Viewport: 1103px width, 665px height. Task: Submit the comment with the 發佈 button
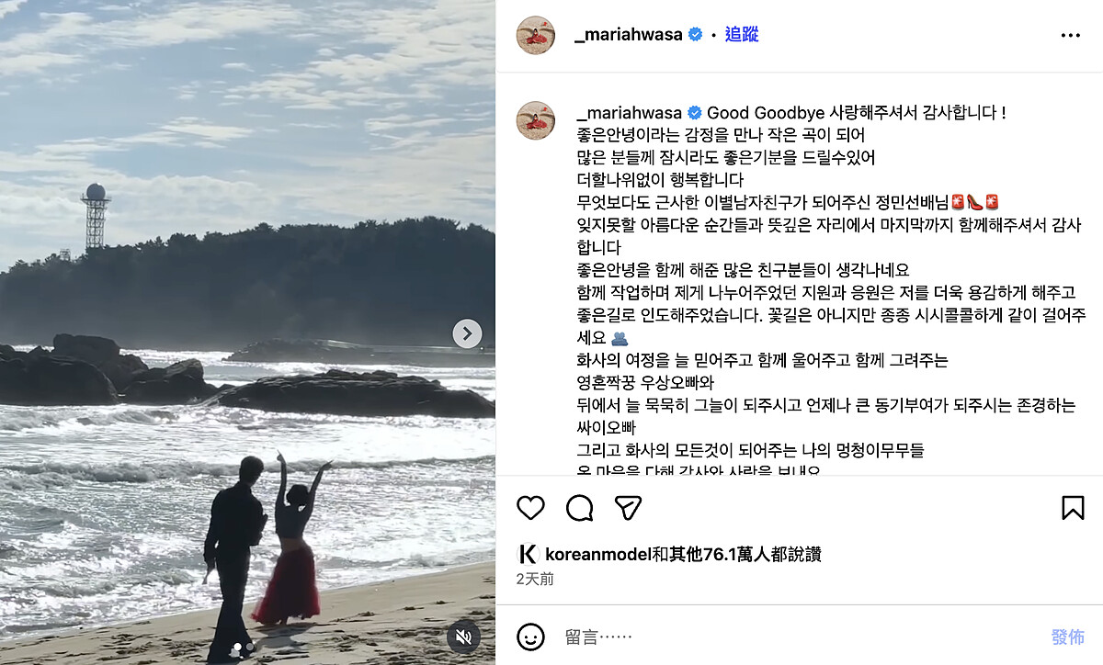1068,637
